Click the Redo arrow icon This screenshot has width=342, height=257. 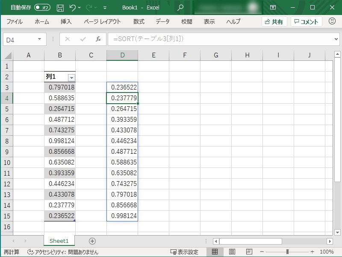(x=89, y=8)
